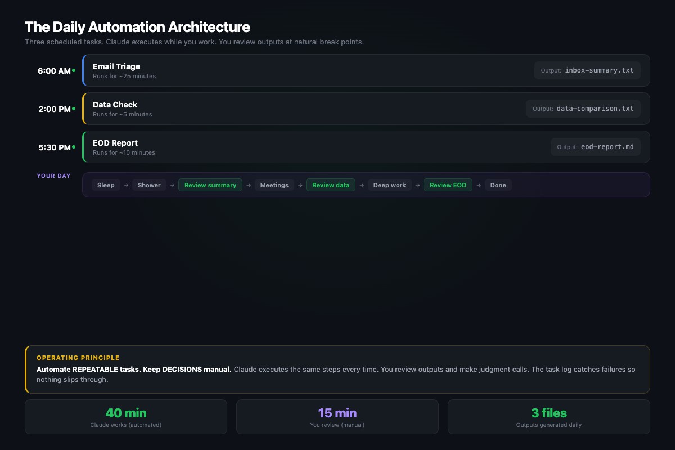Click "Runs for ~25 minutes" text
The image size is (675, 450).
tap(124, 76)
